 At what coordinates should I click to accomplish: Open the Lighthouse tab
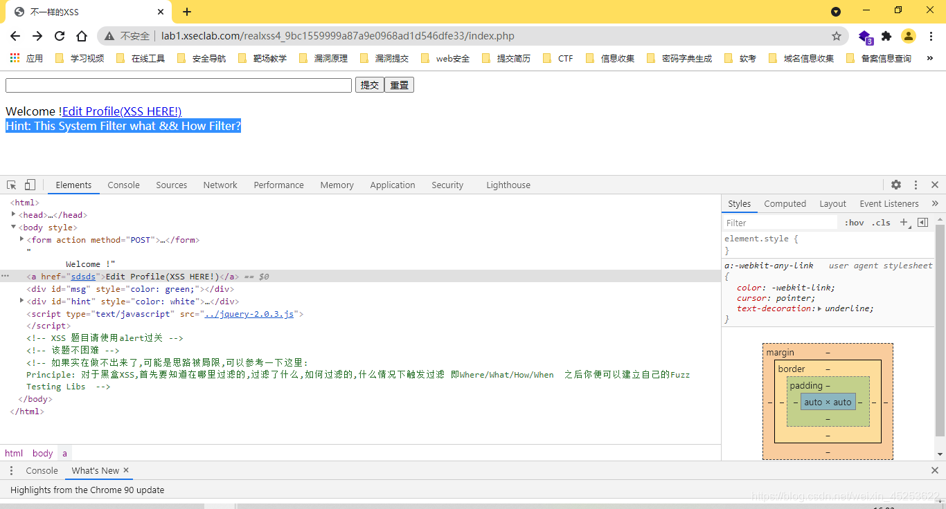coord(508,185)
